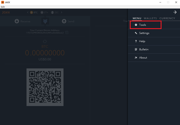Select the ZEC coin icon
Screen dimensions: 180x125
pos(52,12)
